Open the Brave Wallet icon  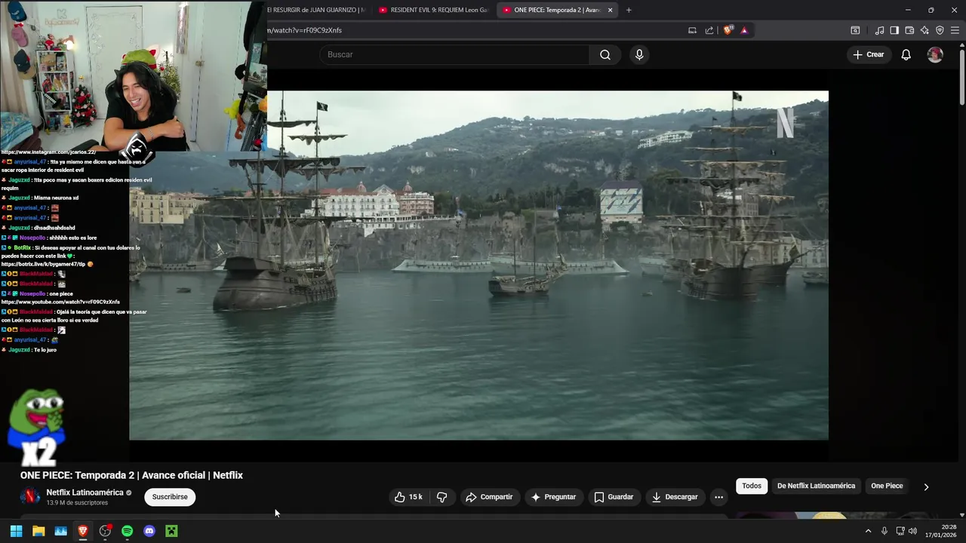(909, 30)
